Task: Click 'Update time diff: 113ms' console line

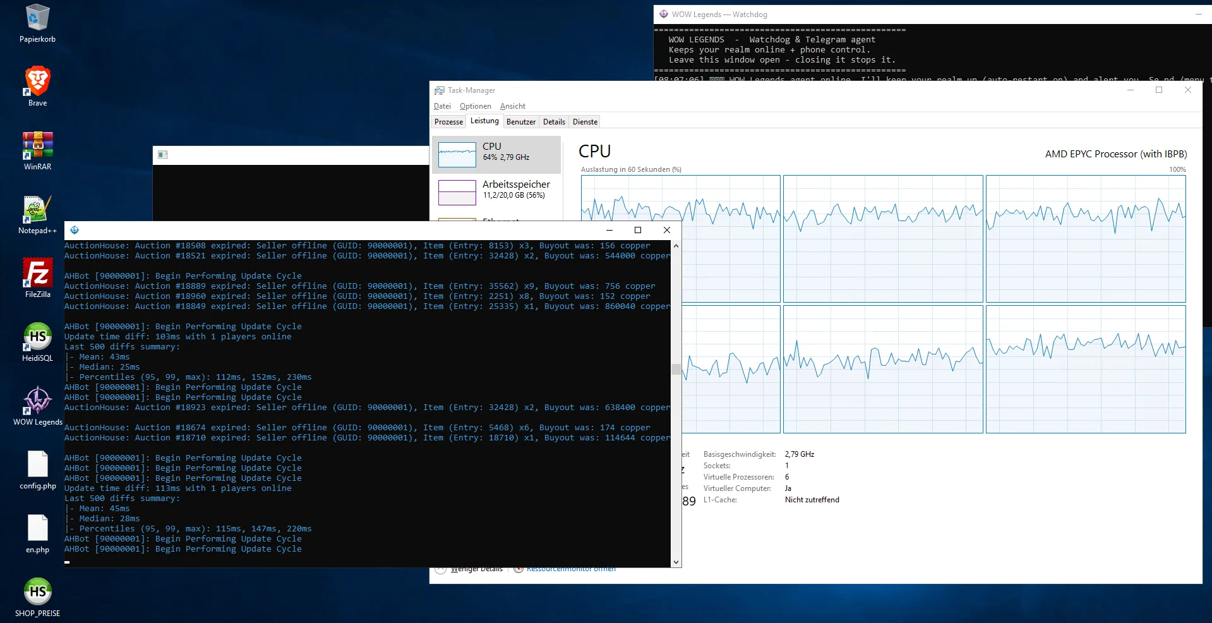Action: [177, 488]
